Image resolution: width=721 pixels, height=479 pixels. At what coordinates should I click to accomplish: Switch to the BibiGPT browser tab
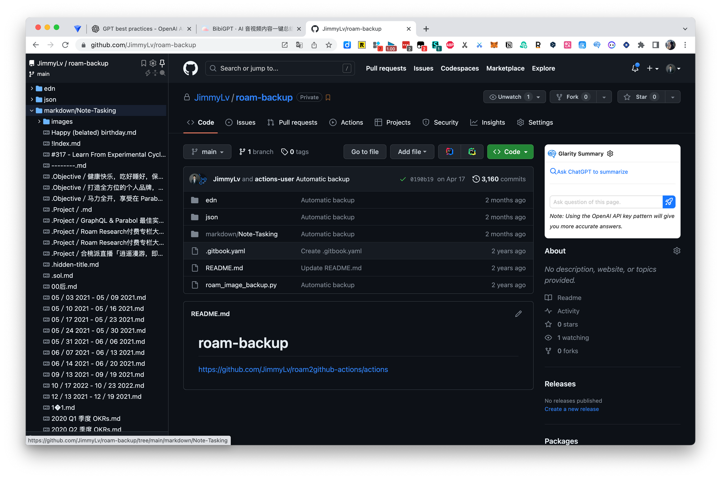click(x=251, y=29)
